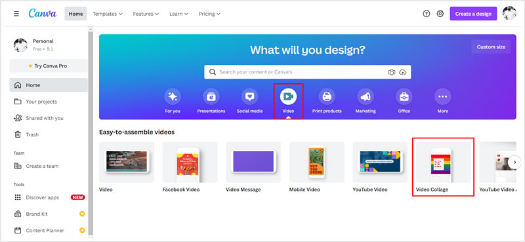Expand the Templates dropdown menu
The width and height of the screenshot is (525, 242).
108,14
